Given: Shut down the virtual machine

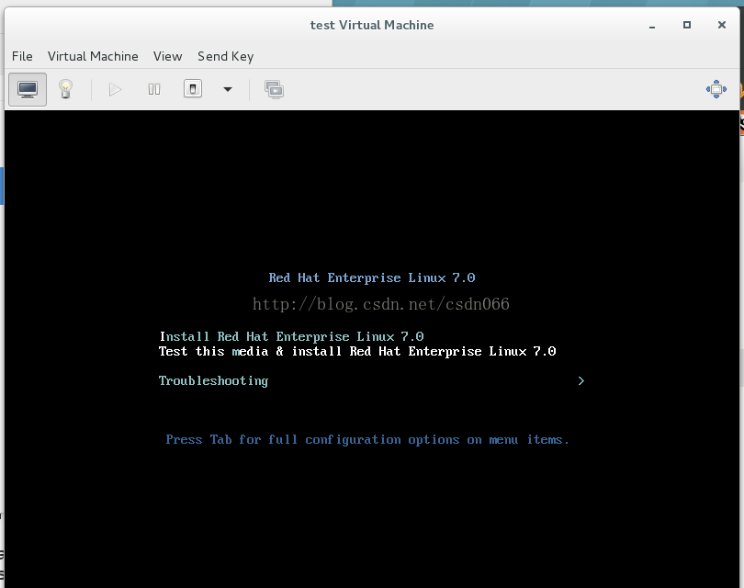Looking at the screenshot, I should pos(193,89).
